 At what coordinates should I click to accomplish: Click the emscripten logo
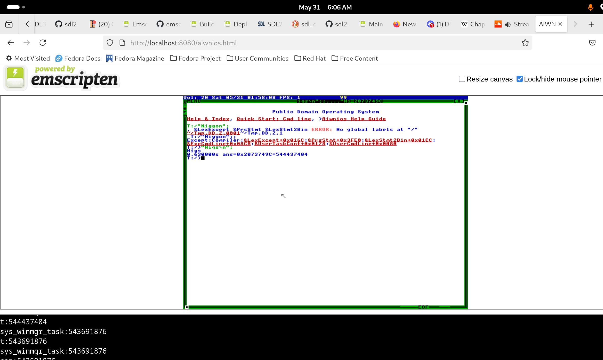pos(62,78)
